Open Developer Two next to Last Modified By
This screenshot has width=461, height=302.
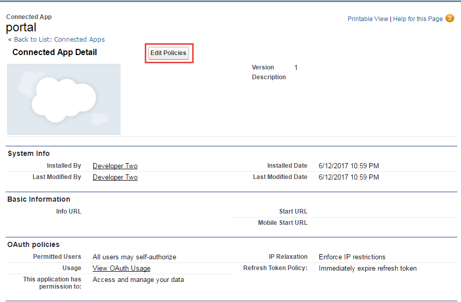[115, 177]
